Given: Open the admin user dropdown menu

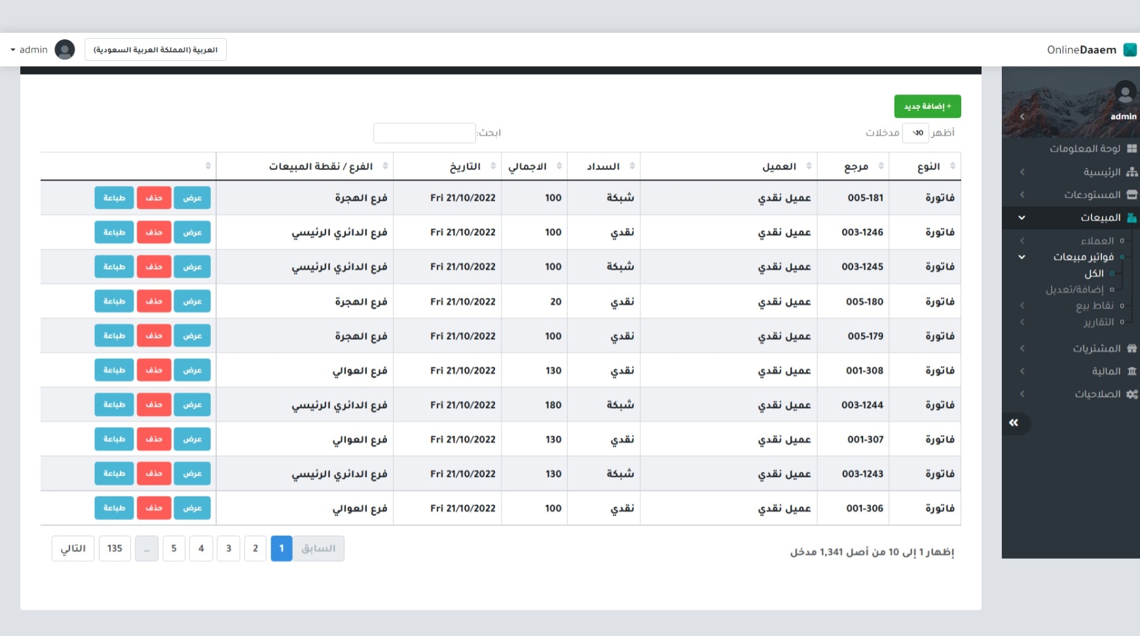Looking at the screenshot, I should pos(29,50).
